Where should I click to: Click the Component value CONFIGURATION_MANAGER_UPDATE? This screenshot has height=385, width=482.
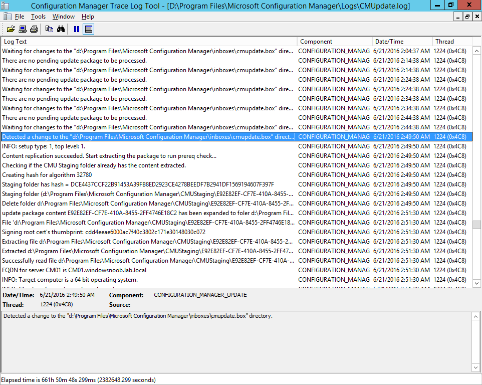(200, 295)
